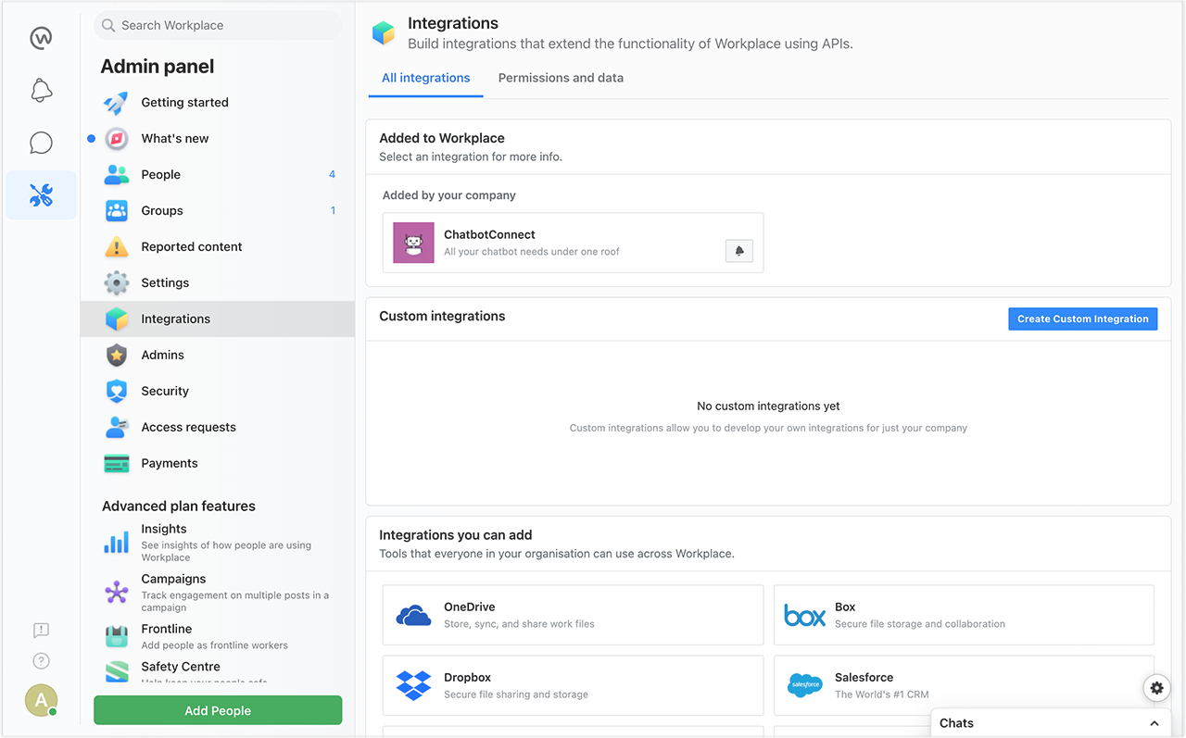Open Frontline advanced feature
This screenshot has width=1186, height=738.
tap(218, 636)
